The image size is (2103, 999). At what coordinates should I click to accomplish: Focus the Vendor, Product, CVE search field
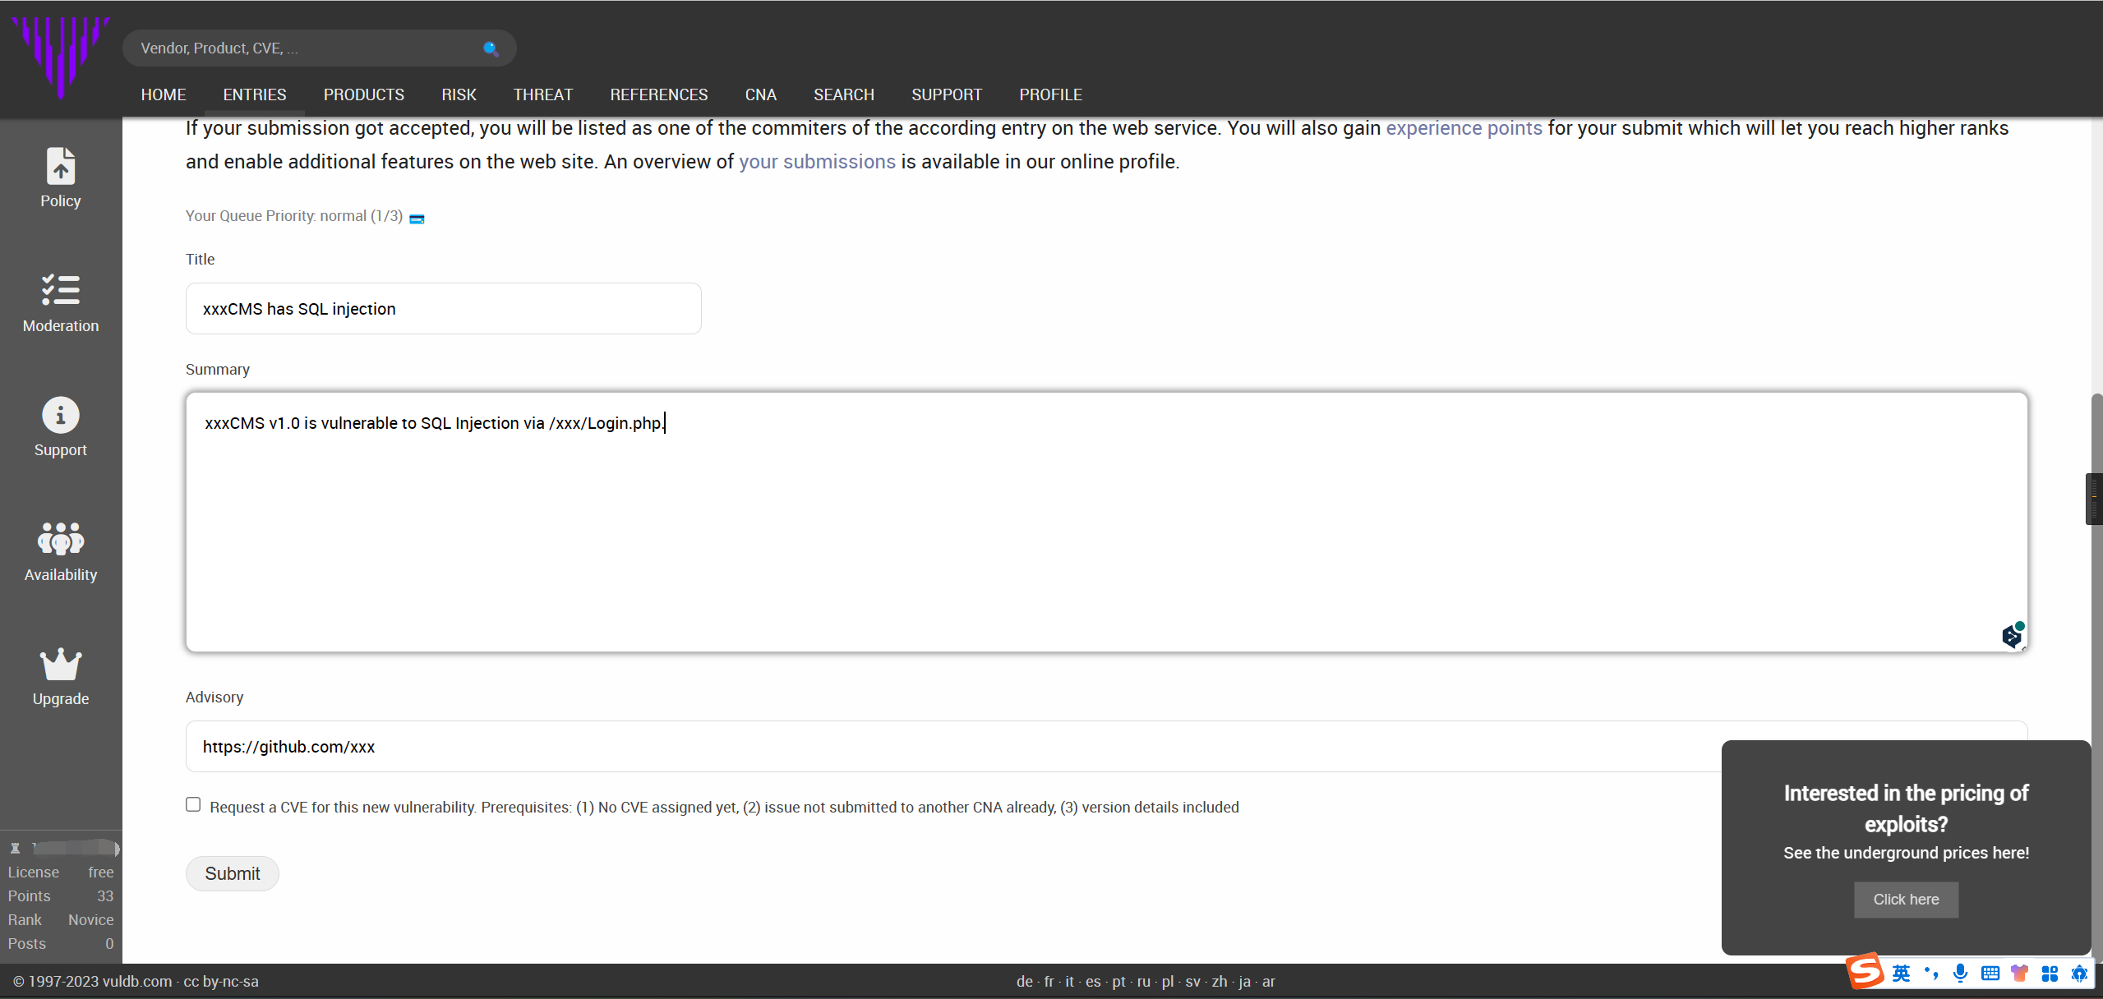(x=320, y=48)
